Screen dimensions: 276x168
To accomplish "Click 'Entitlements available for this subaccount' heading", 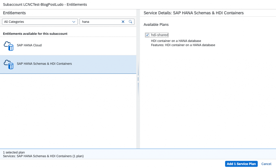I will pyautogui.click(x=35, y=34).
